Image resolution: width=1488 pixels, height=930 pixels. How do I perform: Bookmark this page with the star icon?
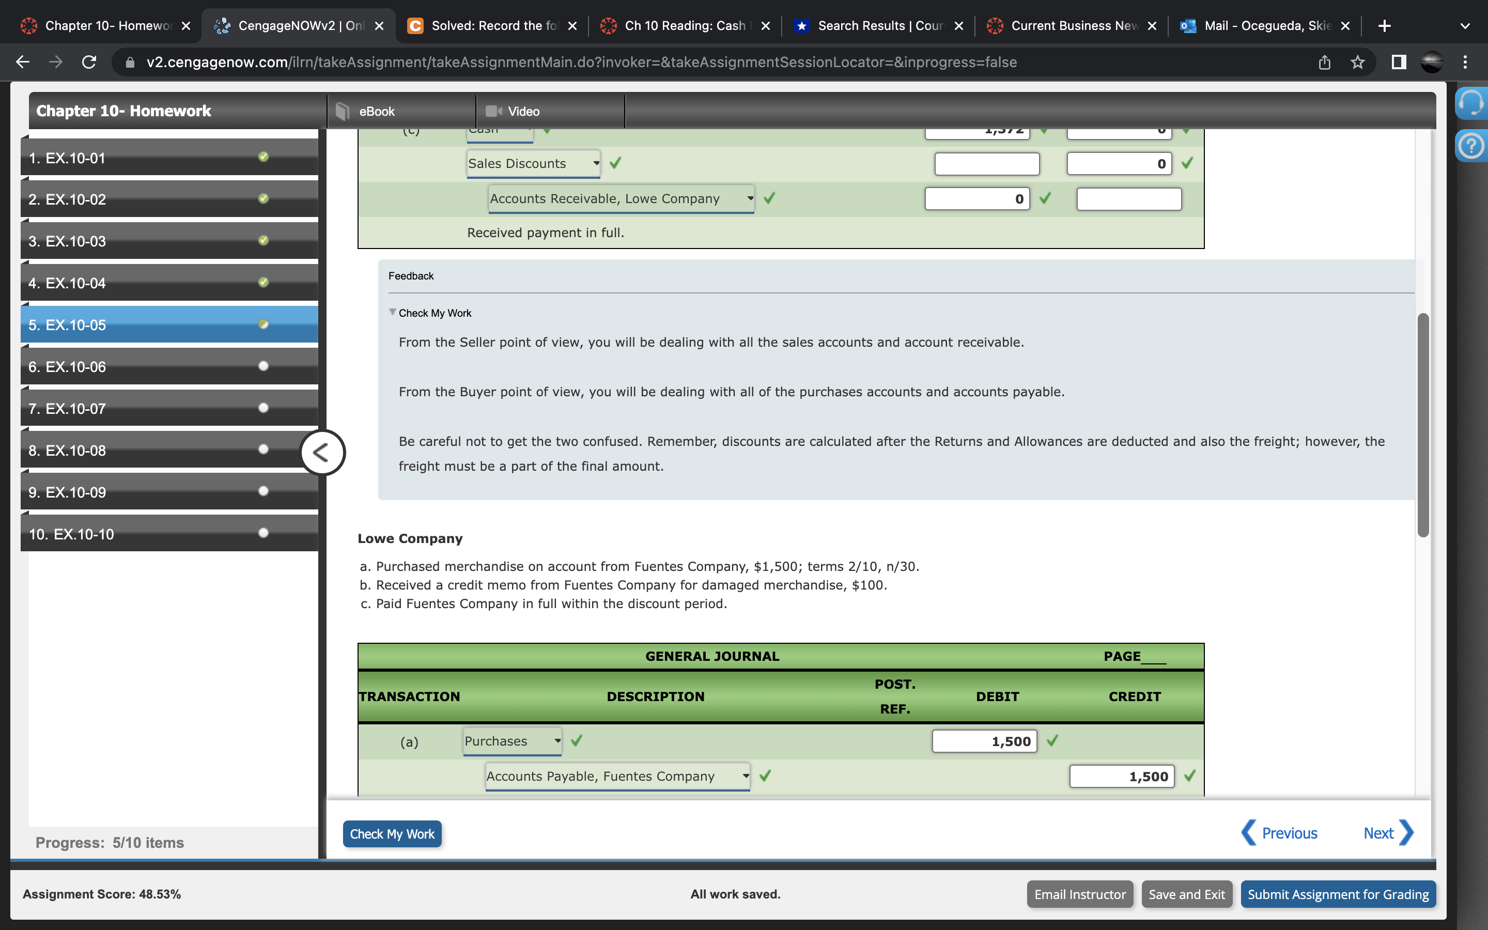1358,62
